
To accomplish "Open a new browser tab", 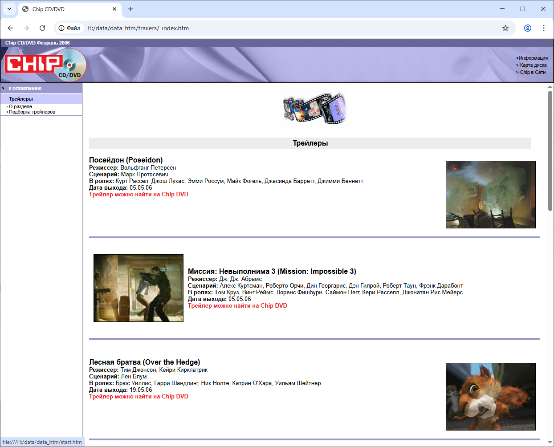I will click(x=130, y=9).
